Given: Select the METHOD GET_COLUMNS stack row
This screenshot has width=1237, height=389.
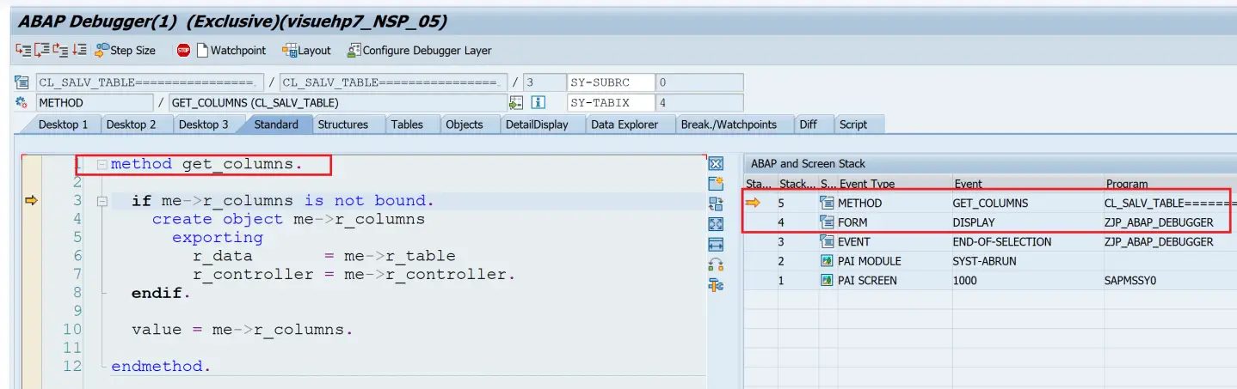Looking at the screenshot, I should tap(989, 204).
